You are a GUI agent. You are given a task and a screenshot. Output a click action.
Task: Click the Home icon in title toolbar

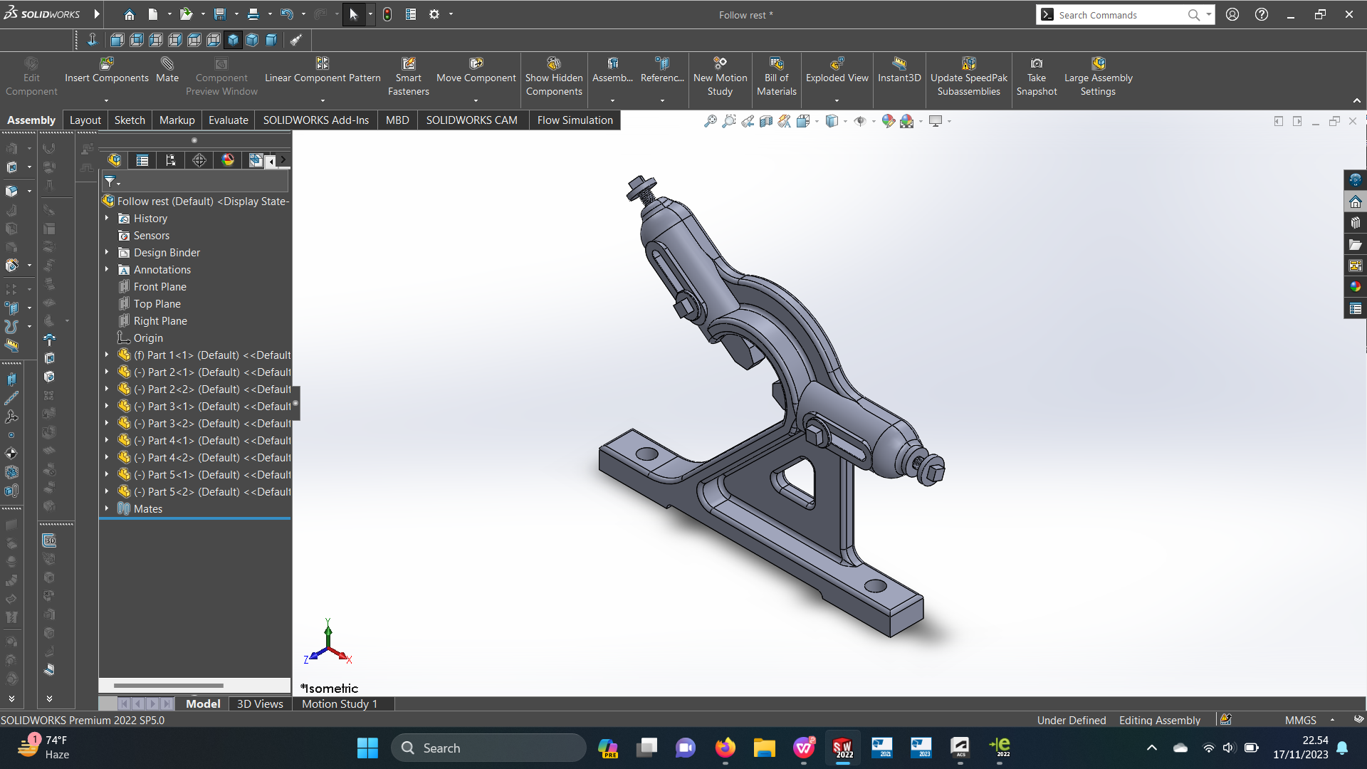coord(129,14)
